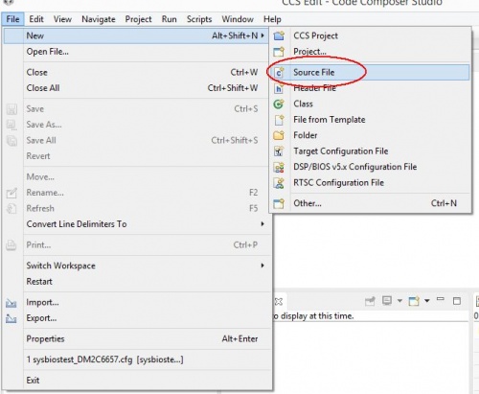Click Close All menu entry
479x394 pixels.
coord(136,88)
